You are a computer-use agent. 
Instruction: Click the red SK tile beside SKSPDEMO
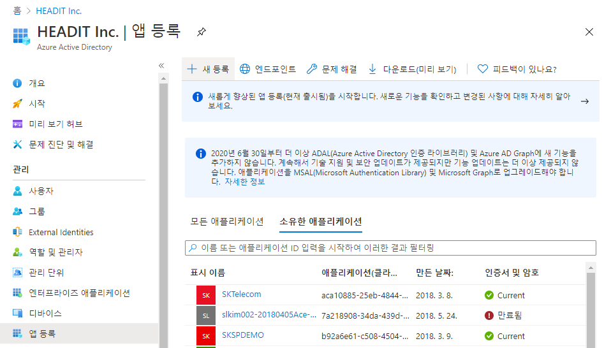206,336
